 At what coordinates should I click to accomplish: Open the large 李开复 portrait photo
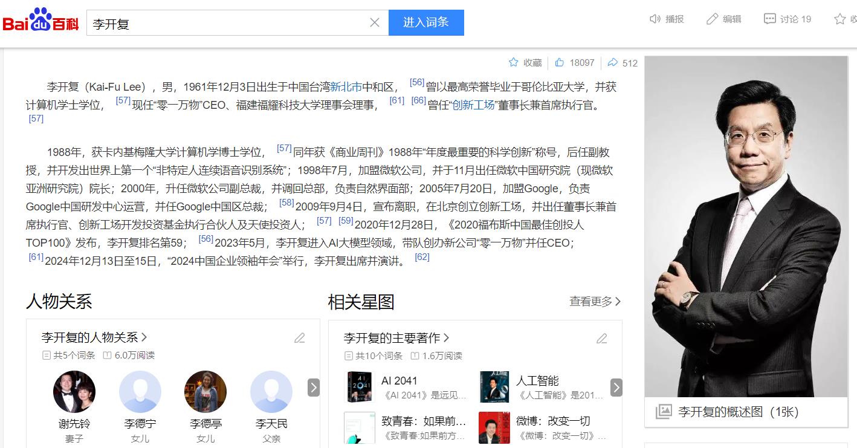click(x=746, y=227)
